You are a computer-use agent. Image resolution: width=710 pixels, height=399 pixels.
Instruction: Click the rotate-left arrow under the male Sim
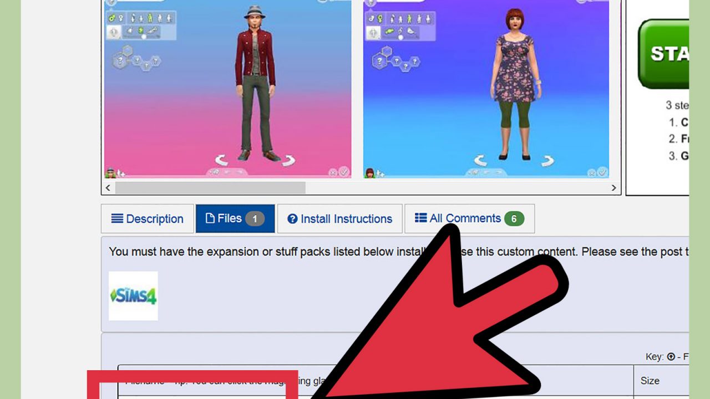tap(221, 160)
